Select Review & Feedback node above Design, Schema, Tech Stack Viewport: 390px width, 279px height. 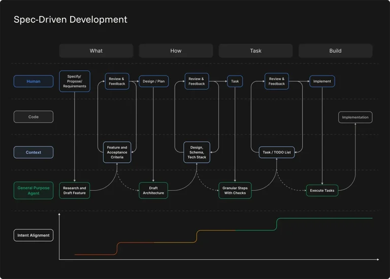coord(197,81)
